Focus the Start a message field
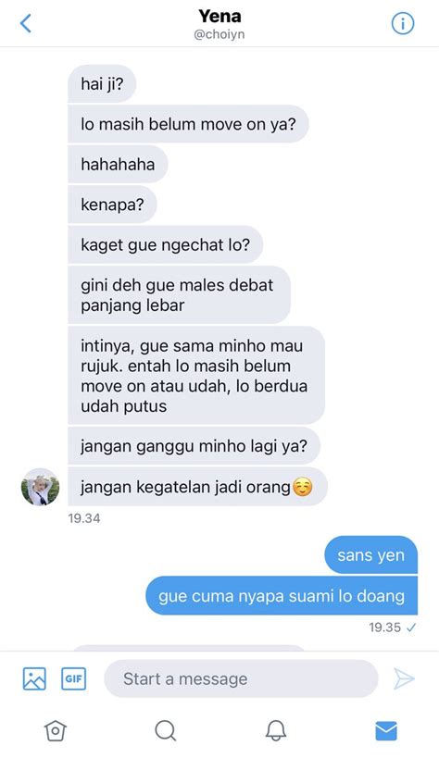The image size is (439, 758). (x=241, y=678)
